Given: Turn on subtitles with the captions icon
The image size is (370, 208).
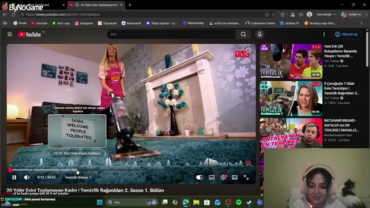Looking at the screenshot, I should (212, 177).
